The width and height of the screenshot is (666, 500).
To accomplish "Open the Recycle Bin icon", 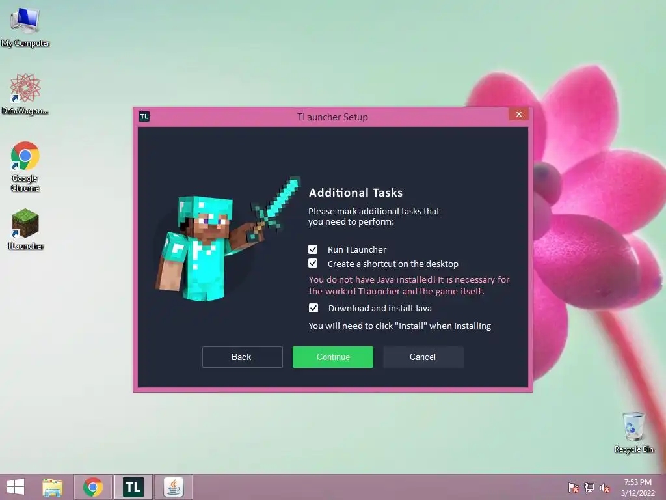I will coord(633,432).
